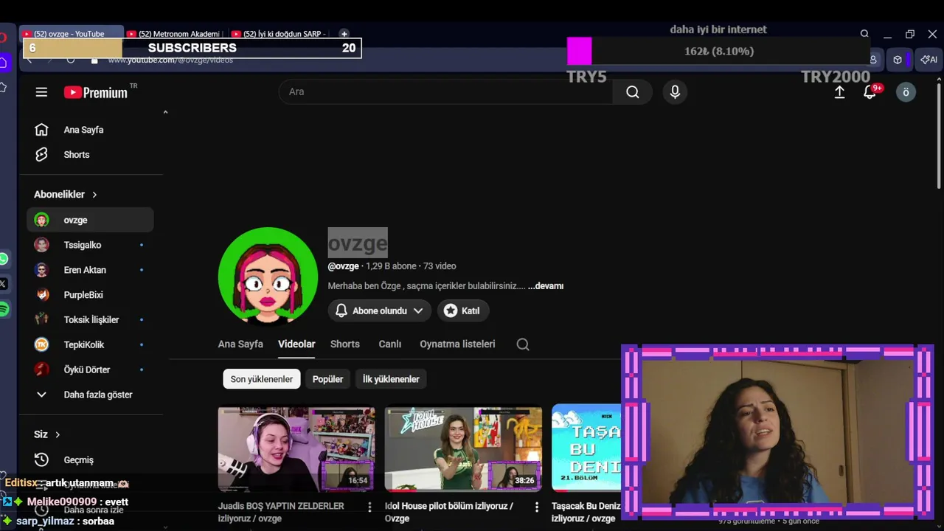This screenshot has height=531, width=944.
Task: Select the İlk yüklenenler filter chip
Action: pyautogui.click(x=391, y=379)
